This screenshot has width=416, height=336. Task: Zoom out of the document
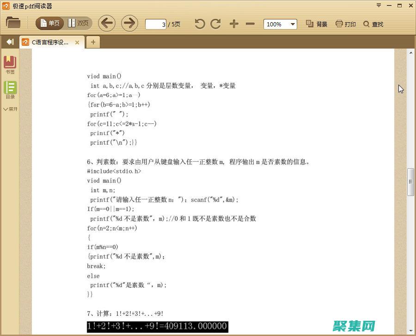pyautogui.click(x=250, y=24)
